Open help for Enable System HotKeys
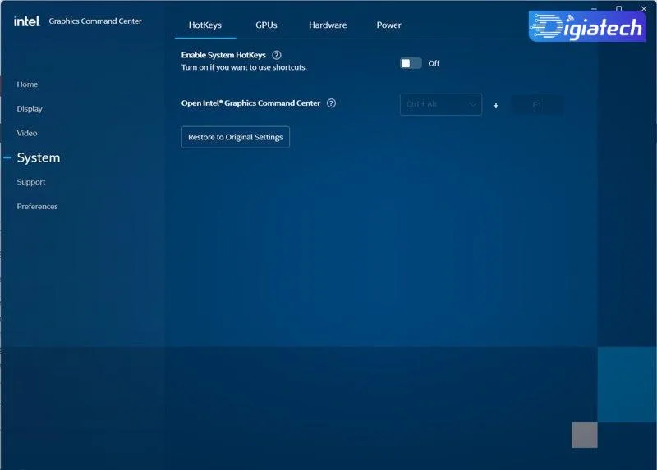The image size is (657, 470). point(277,55)
